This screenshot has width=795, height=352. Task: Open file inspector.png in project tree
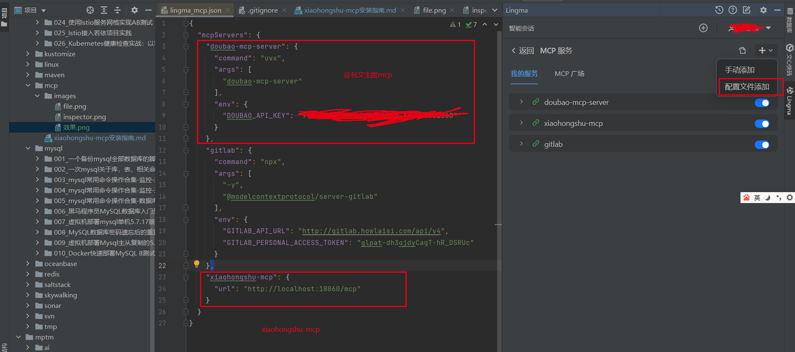[84, 117]
